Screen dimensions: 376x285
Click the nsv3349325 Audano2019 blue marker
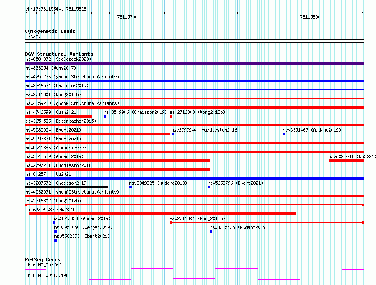coord(131,187)
